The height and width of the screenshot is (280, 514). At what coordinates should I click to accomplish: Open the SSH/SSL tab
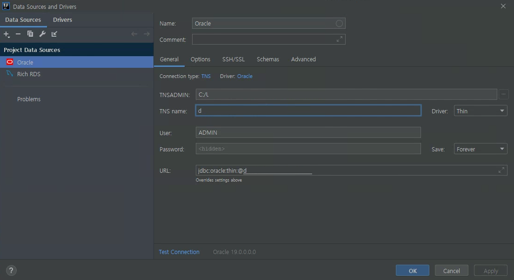click(234, 59)
